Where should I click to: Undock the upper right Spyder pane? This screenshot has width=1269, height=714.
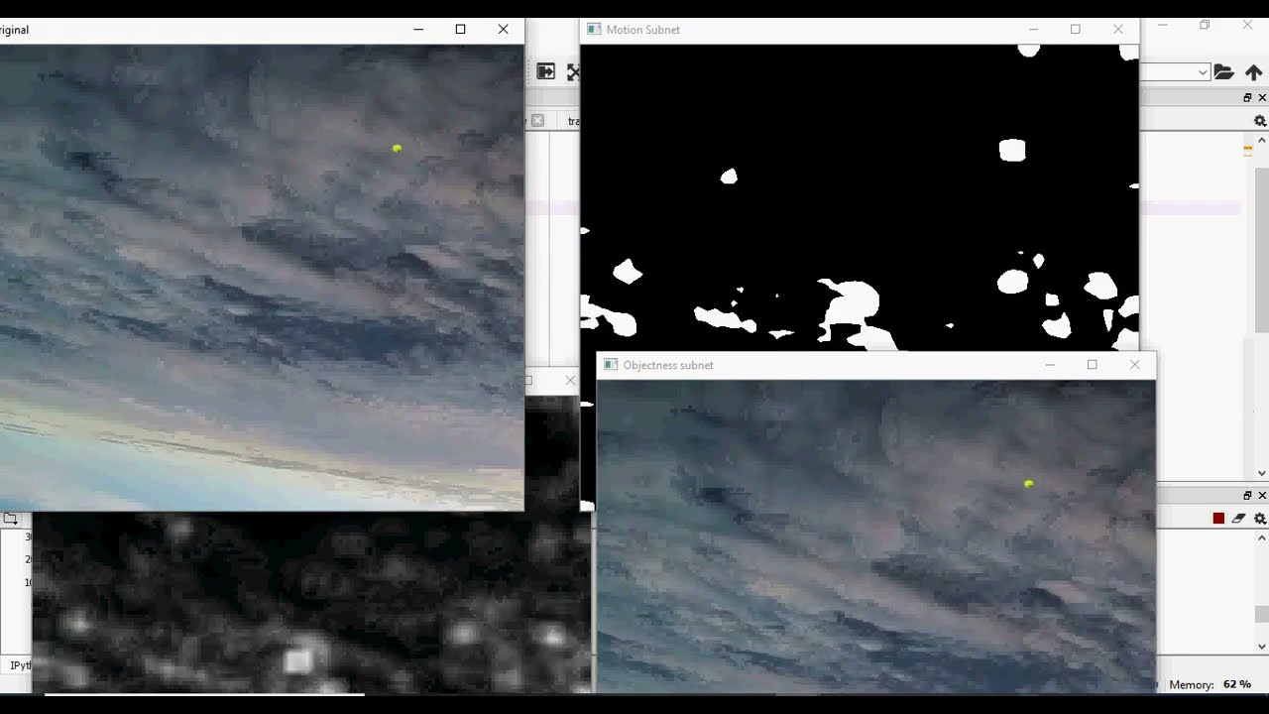coord(1247,97)
